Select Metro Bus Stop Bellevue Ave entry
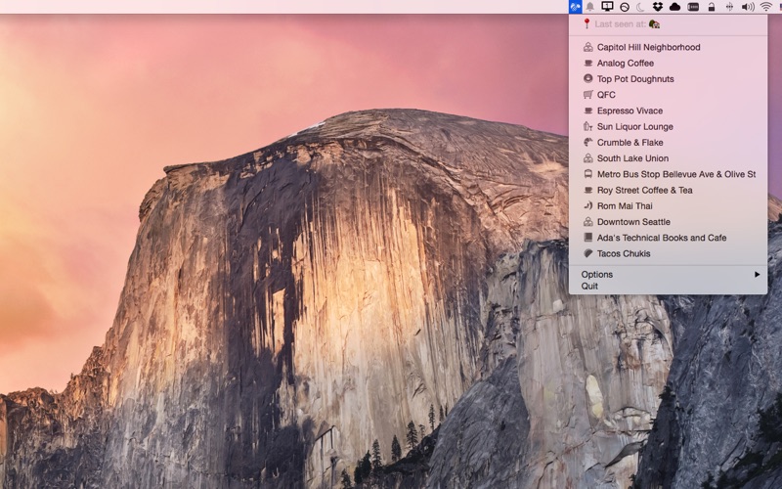Image resolution: width=782 pixels, height=489 pixels. (675, 174)
